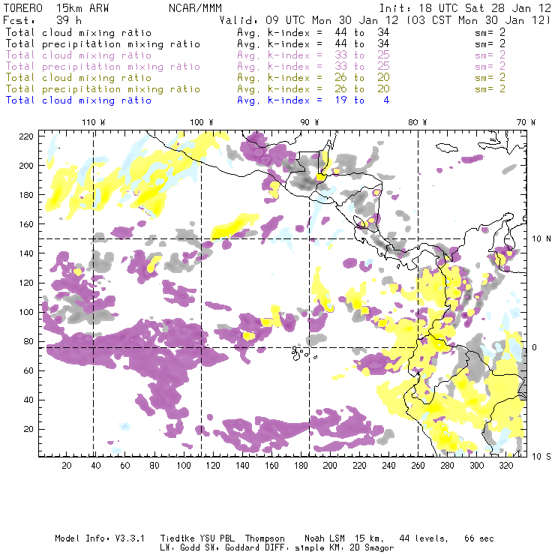Click the "66 sec" time step text
The image size is (555, 555).
click(x=479, y=538)
